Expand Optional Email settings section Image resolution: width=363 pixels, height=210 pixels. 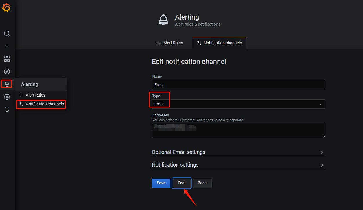(x=239, y=152)
